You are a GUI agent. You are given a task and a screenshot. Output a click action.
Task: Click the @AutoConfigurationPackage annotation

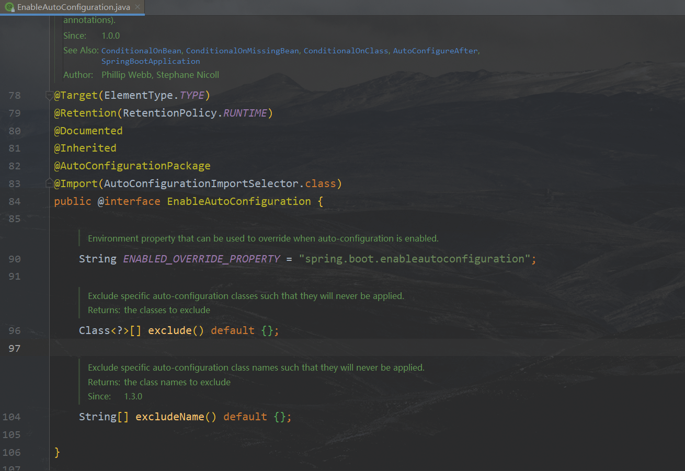pyautogui.click(x=132, y=166)
